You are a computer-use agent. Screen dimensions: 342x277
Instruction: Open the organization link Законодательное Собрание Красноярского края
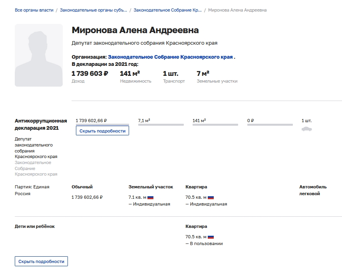pyautogui.click(x=170, y=57)
